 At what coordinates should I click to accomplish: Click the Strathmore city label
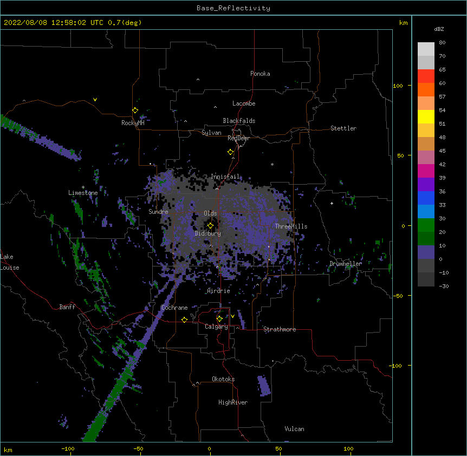280,329
